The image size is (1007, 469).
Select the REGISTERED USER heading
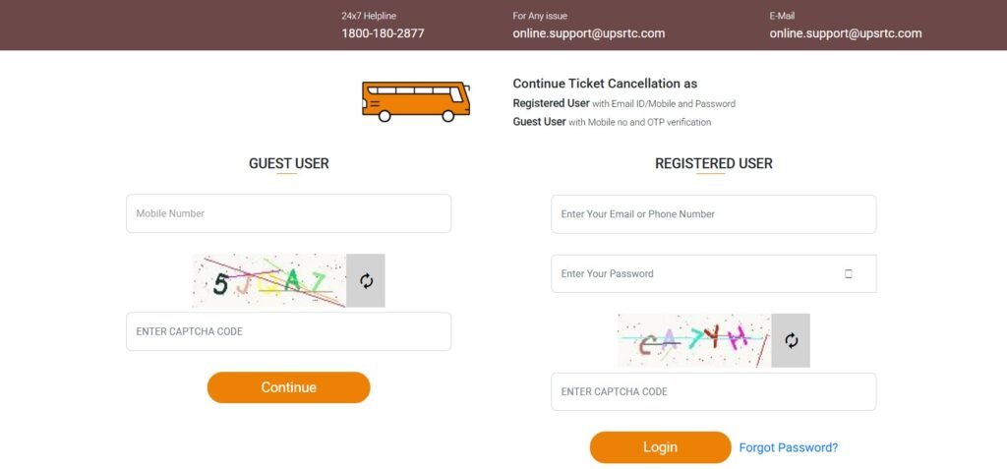tap(714, 164)
